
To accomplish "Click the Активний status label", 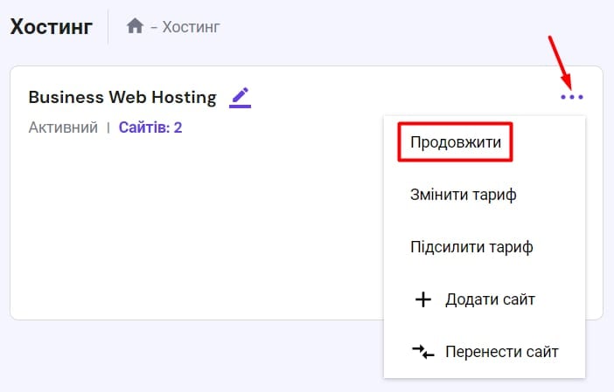I will [62, 127].
